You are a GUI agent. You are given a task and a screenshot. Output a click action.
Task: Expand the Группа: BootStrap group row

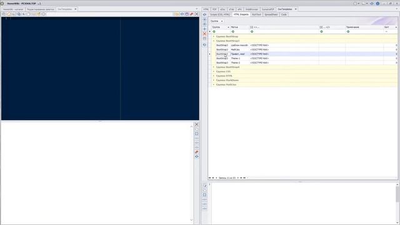214,36
